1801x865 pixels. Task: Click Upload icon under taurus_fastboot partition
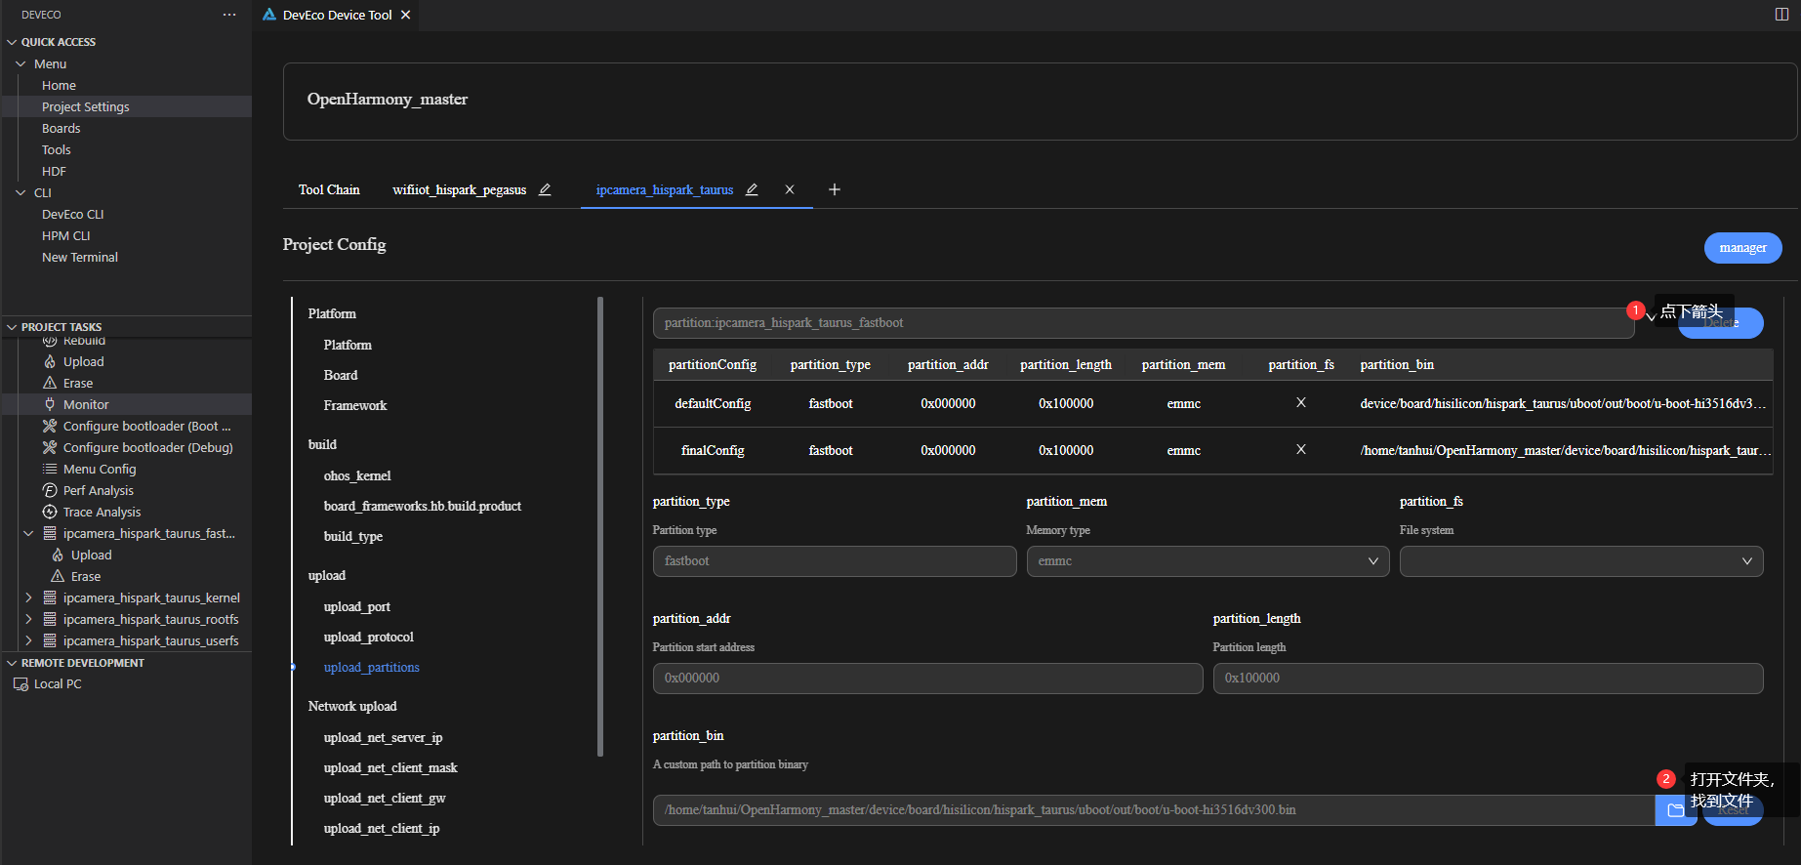point(58,555)
